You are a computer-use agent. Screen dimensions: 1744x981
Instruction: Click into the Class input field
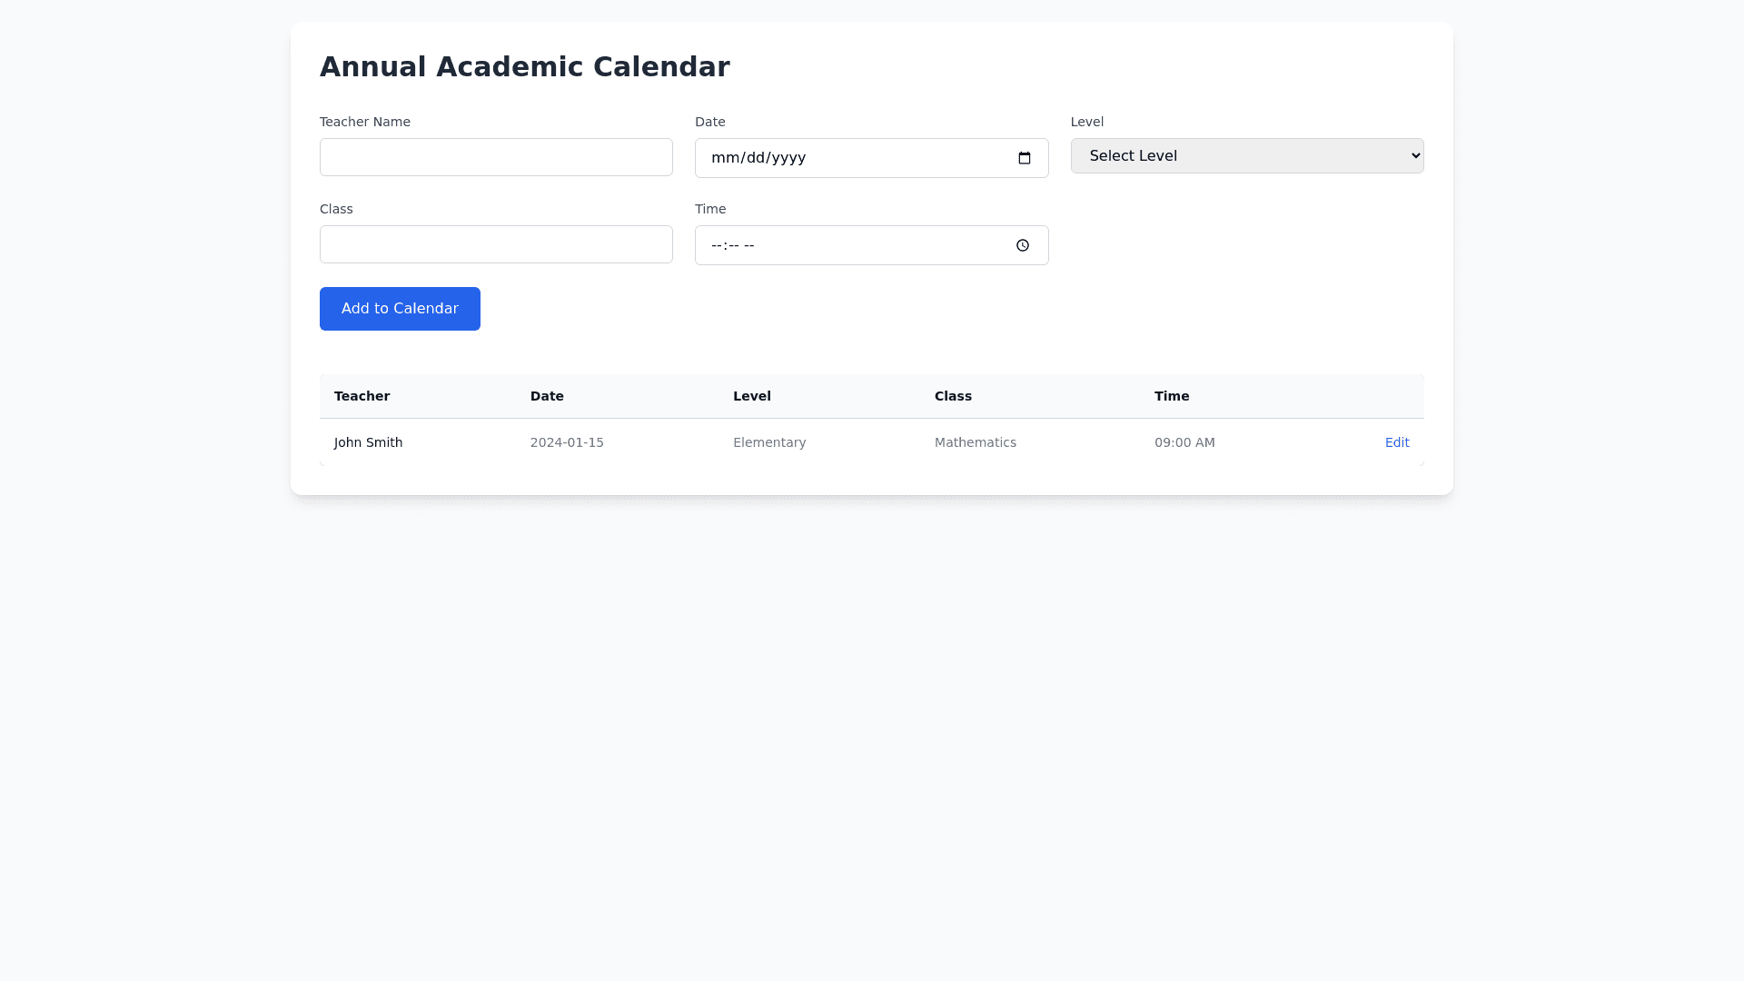pyautogui.click(x=496, y=244)
